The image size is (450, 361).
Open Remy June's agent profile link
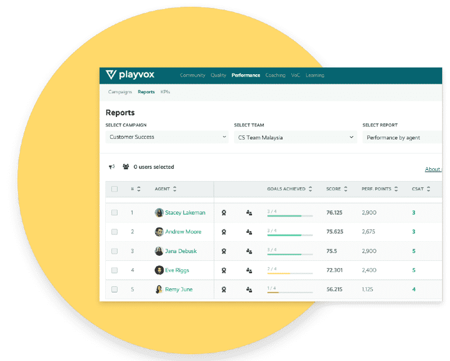pyautogui.click(x=179, y=289)
